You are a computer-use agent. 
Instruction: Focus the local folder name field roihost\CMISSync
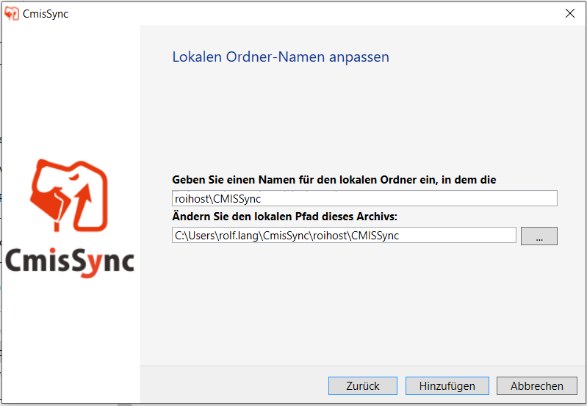click(364, 198)
